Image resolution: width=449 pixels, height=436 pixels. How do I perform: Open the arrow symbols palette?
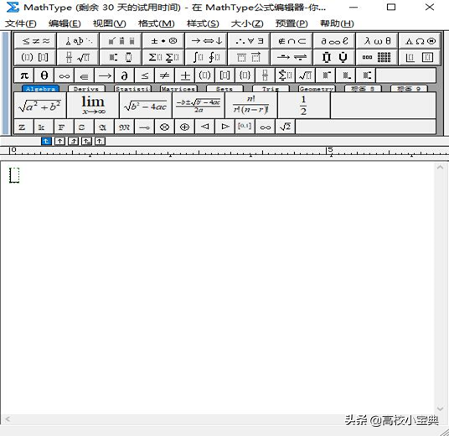(206, 41)
